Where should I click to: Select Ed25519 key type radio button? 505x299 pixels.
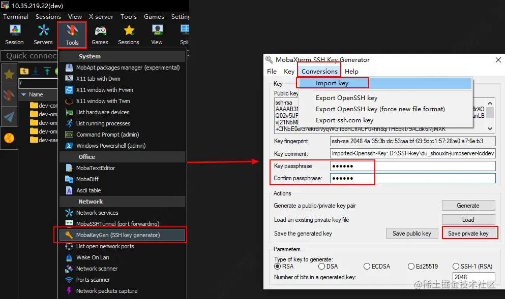coord(411,266)
